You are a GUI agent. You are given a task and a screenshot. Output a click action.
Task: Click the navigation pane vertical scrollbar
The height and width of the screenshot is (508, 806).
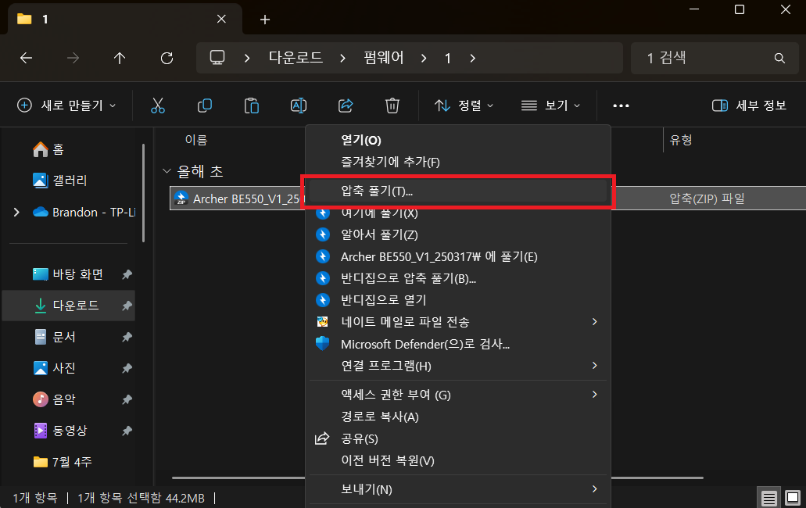[143, 192]
